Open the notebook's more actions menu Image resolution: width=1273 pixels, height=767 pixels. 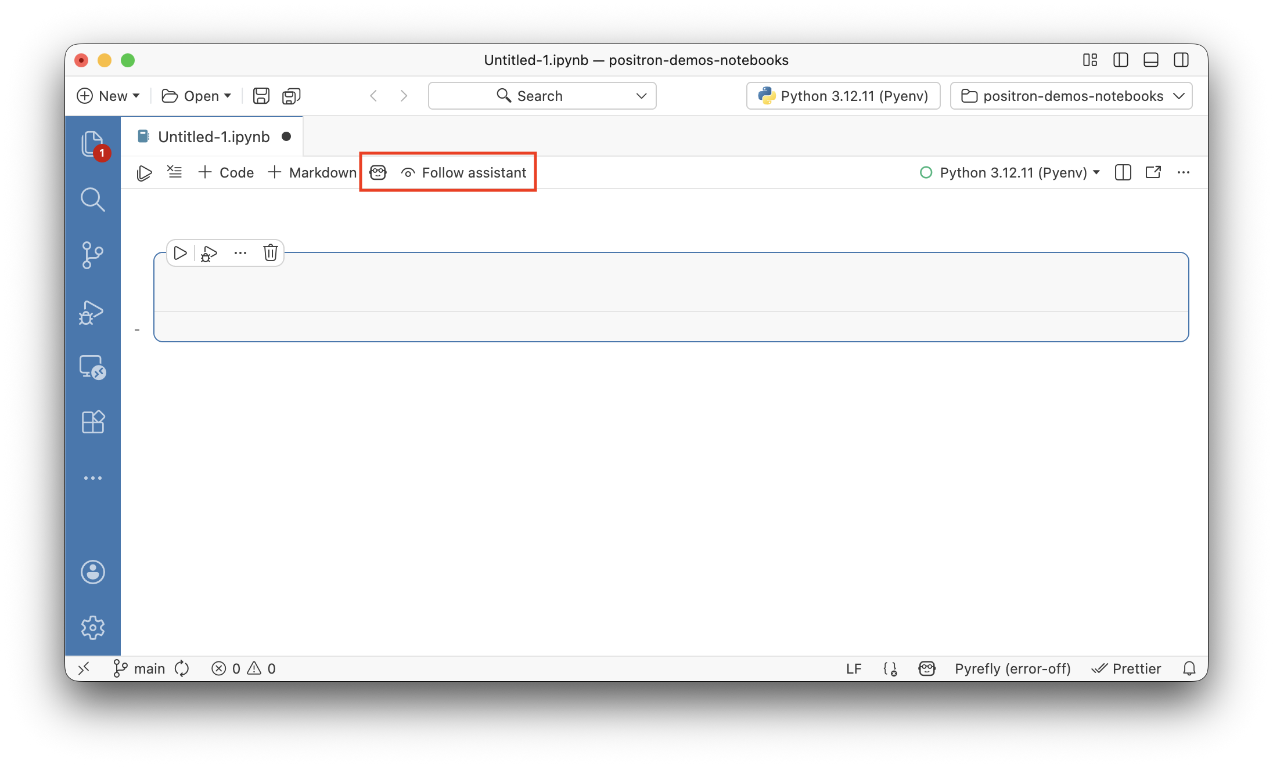1184,172
